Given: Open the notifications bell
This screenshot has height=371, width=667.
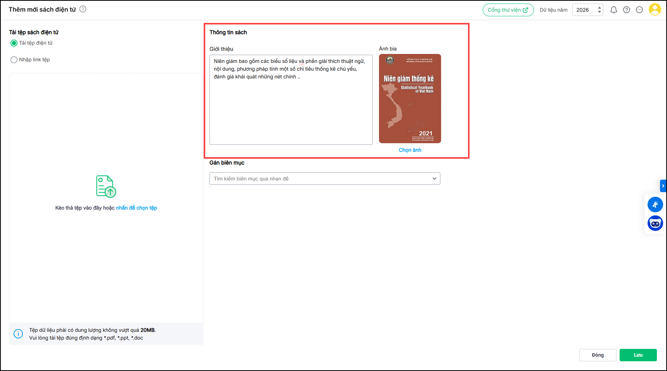Looking at the screenshot, I should 613,10.
